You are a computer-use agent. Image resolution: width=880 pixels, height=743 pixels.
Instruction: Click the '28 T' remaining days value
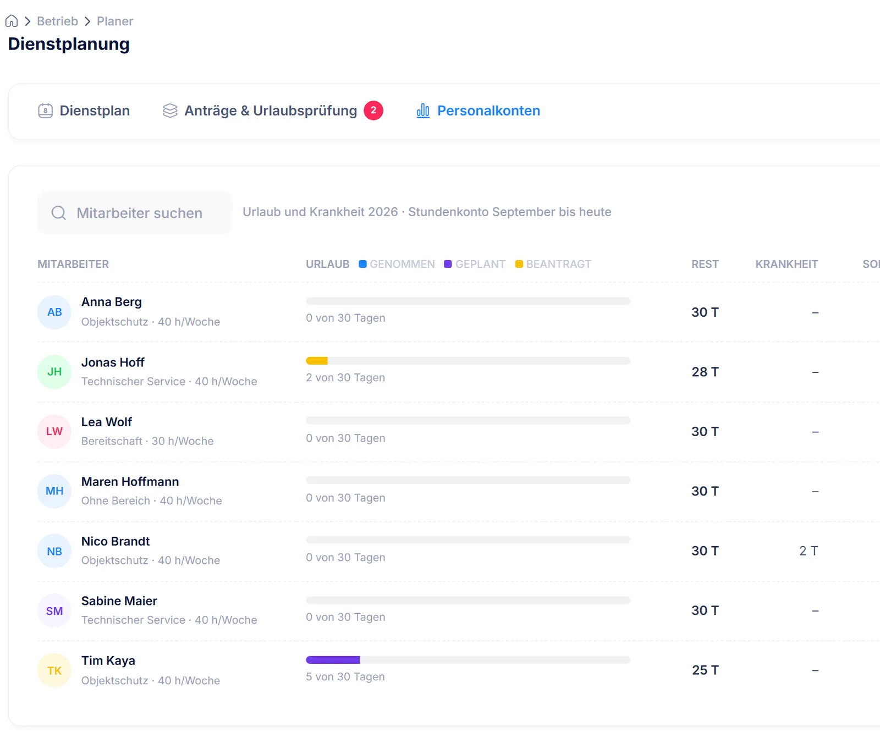[x=705, y=372]
